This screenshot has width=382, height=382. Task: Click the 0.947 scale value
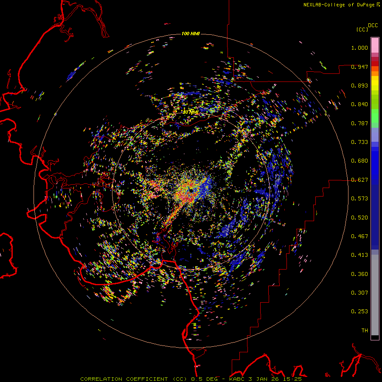tap(360, 67)
